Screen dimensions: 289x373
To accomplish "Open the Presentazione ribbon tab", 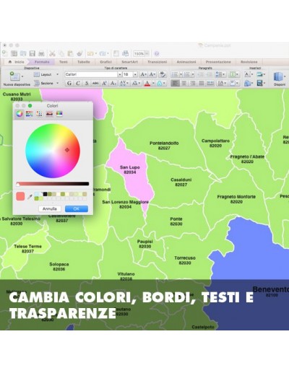I will point(218,62).
